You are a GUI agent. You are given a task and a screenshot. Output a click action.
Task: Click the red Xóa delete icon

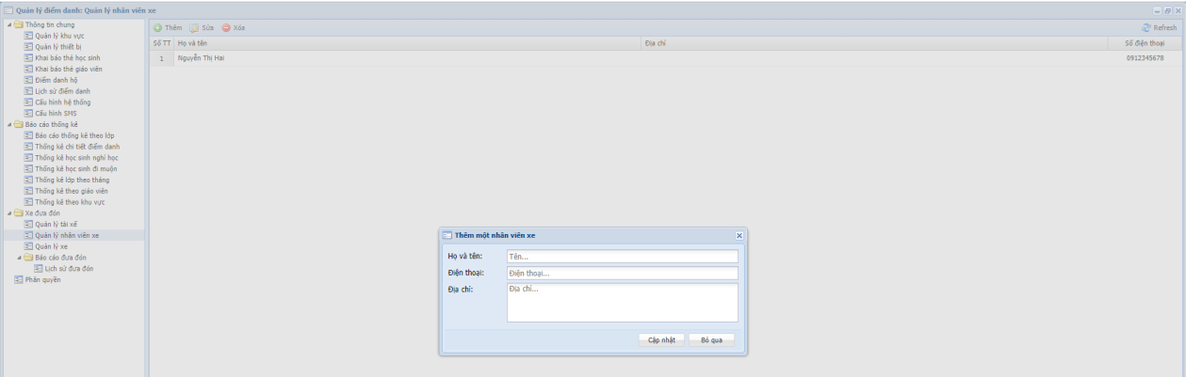tap(226, 28)
